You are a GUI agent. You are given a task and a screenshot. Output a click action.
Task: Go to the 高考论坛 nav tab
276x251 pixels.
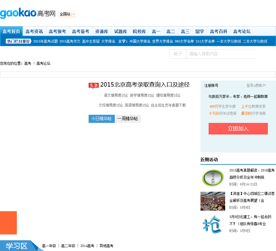(242, 31)
